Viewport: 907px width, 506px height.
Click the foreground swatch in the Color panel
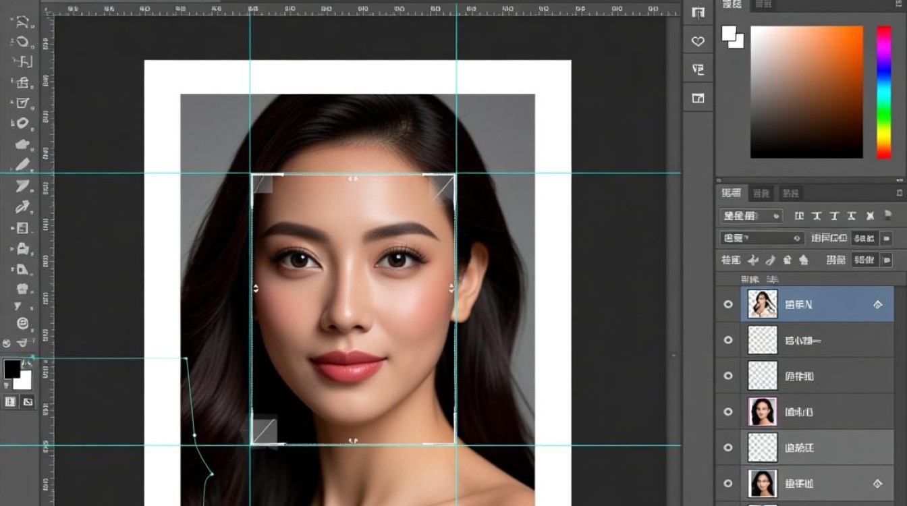pyautogui.click(x=729, y=32)
